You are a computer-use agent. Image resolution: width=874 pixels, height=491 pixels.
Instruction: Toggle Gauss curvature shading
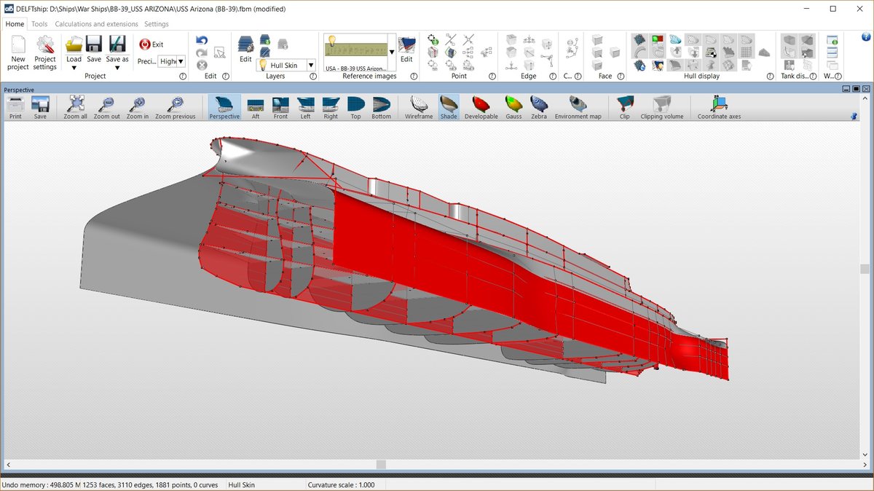click(x=513, y=107)
